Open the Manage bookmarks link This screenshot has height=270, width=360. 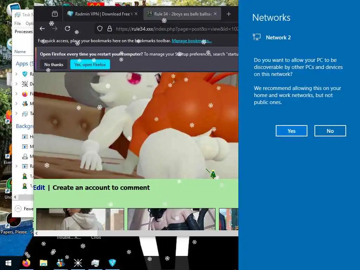click(x=192, y=41)
